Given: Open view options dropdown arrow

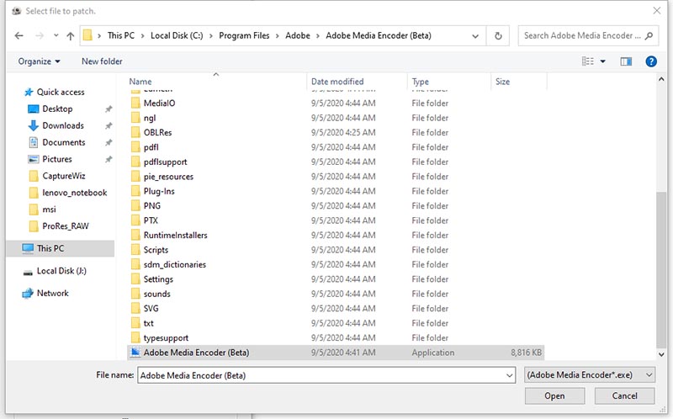Looking at the screenshot, I should coord(602,61).
